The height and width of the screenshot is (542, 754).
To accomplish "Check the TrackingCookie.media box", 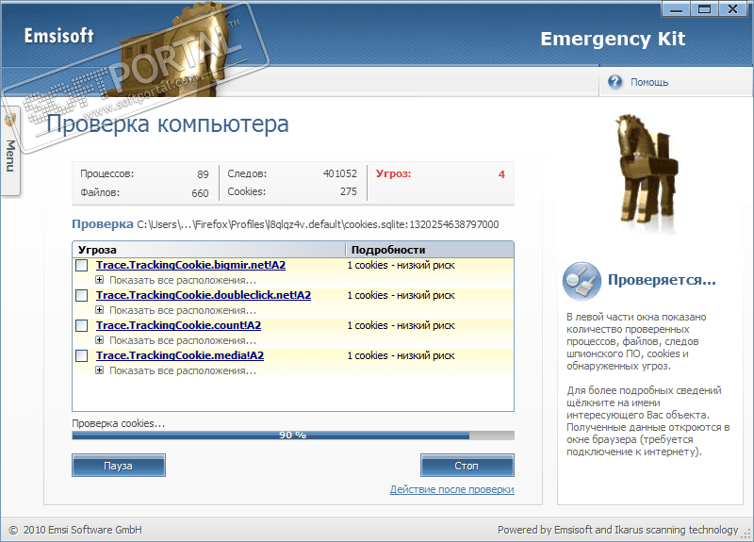I will [x=82, y=356].
